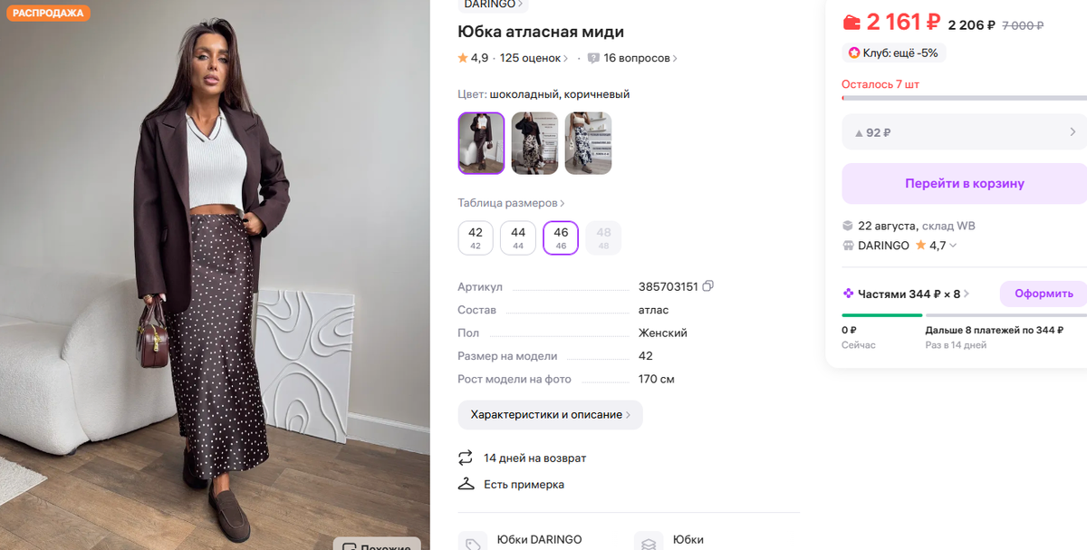Open the Юбки DARINGO category

click(541, 539)
